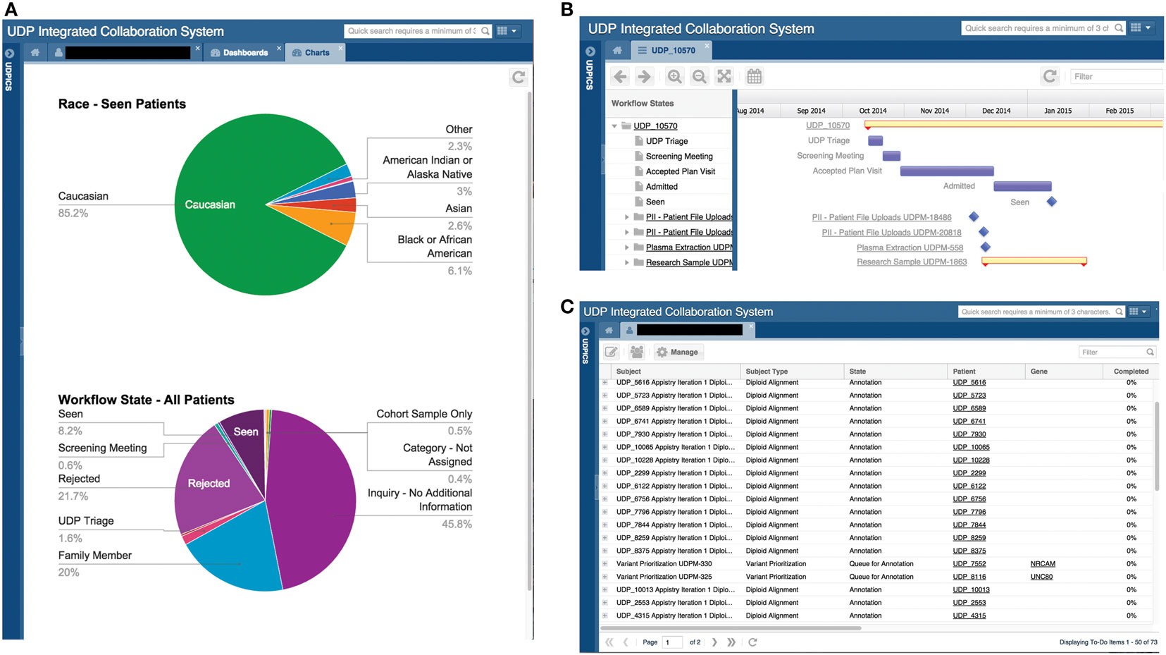Click Seen milestone diamond in Gantt chart
Screen dimensions: 1166x655
[1051, 202]
